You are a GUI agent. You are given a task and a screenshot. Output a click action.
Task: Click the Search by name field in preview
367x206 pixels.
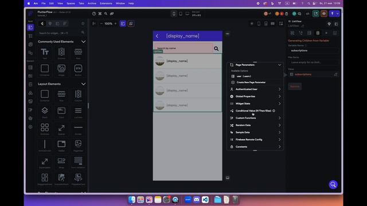[183, 48]
